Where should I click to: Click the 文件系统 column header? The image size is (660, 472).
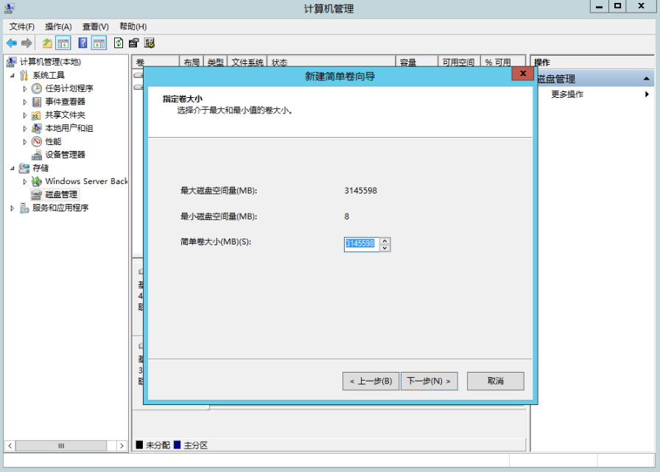click(x=247, y=63)
